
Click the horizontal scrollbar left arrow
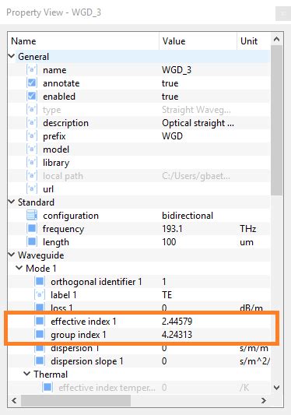[x=14, y=400]
